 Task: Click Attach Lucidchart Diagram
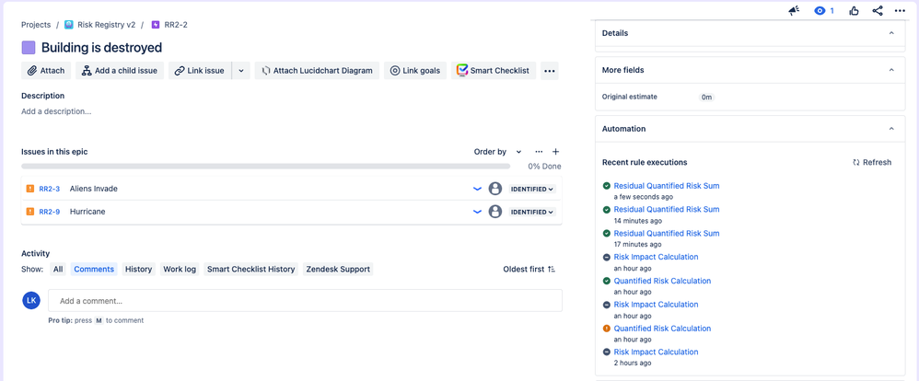317,70
